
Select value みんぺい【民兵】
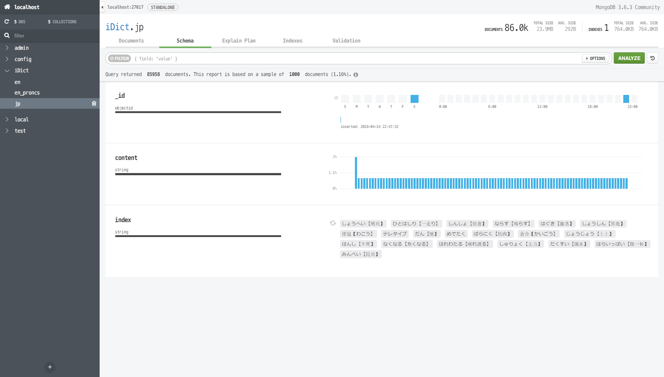361,254
